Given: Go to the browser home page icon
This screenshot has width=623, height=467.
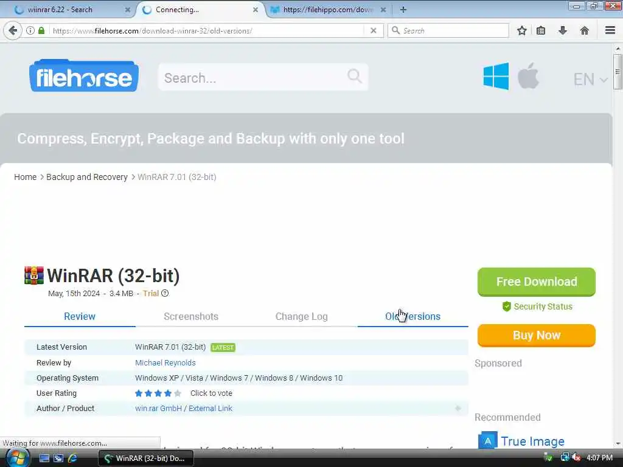Looking at the screenshot, I should coord(585,30).
